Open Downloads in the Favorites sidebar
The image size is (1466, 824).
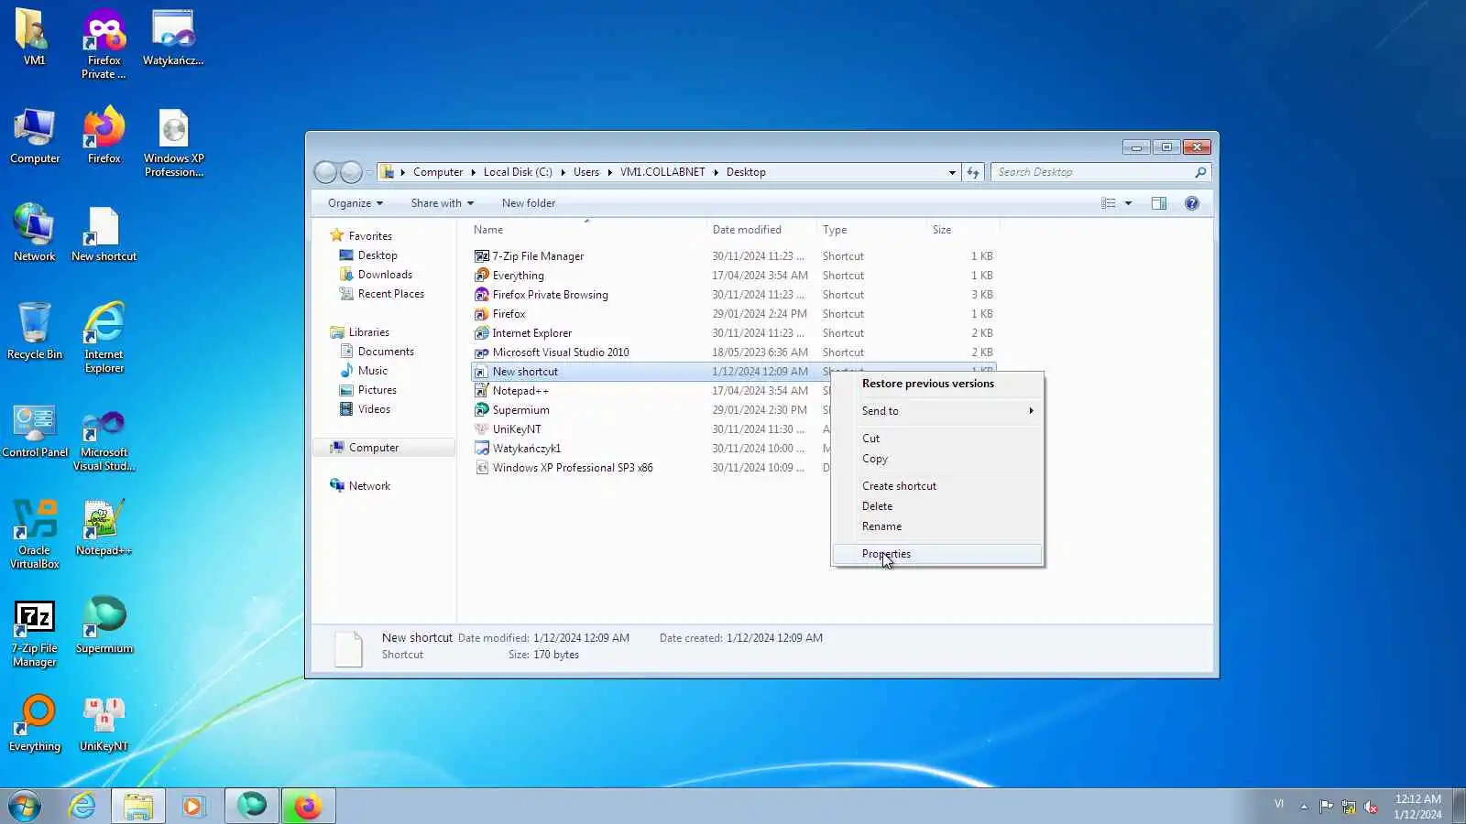tap(385, 275)
